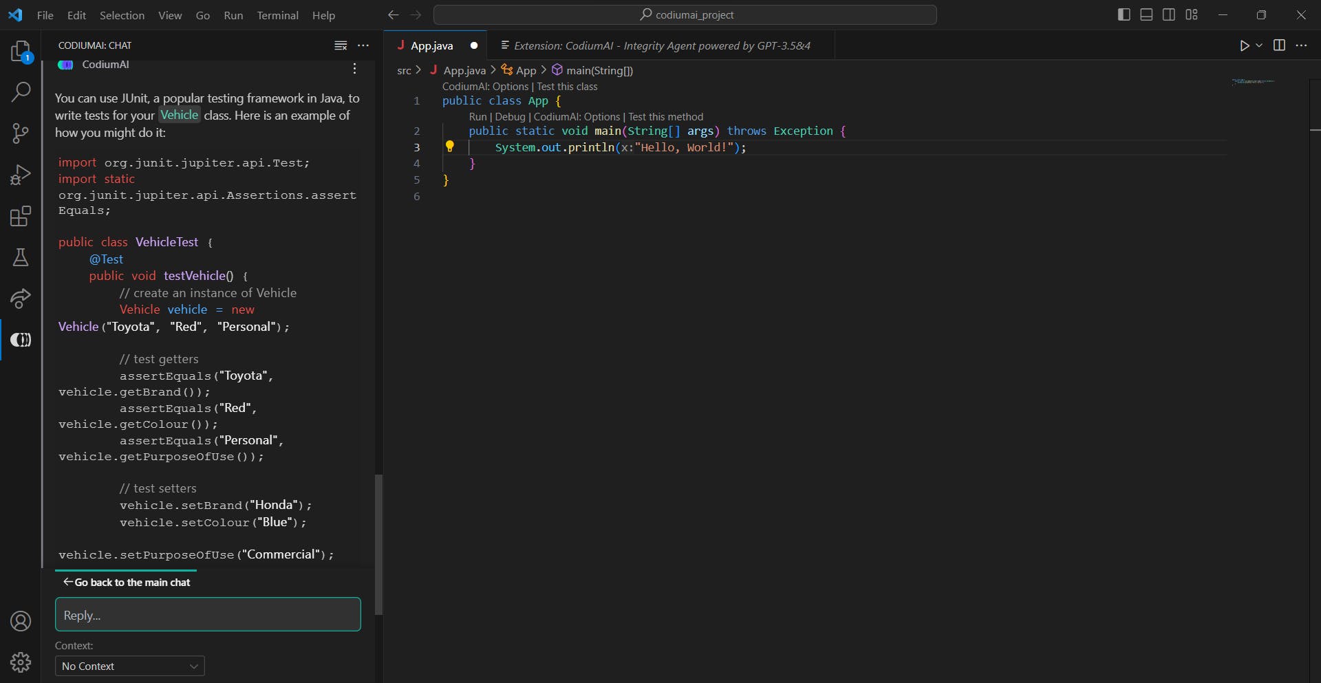Open the CodiumAI chat panel more actions ellipsis
The height and width of the screenshot is (683, 1321).
[x=363, y=45]
